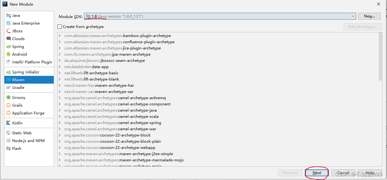The image size is (387, 180).
Task: Click the Java folder icon in sidebar
Action: click(8, 16)
